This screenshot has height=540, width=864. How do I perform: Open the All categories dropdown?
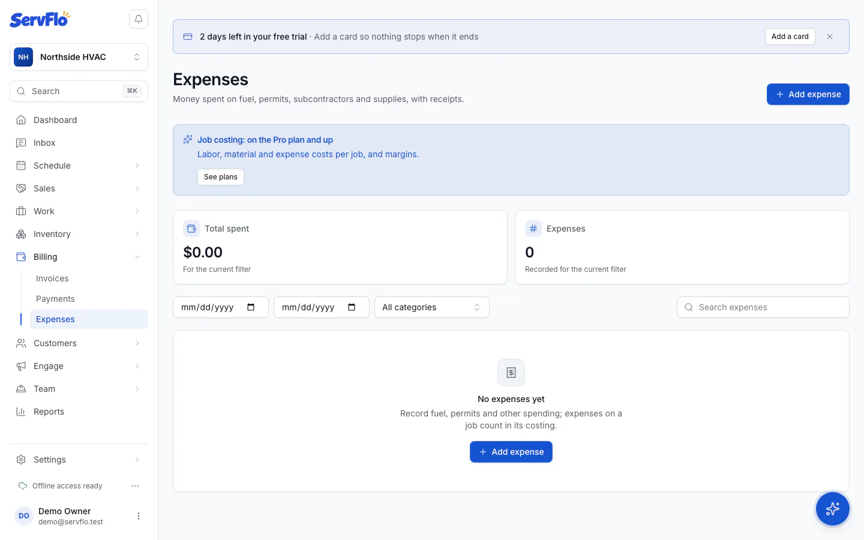[x=432, y=307]
